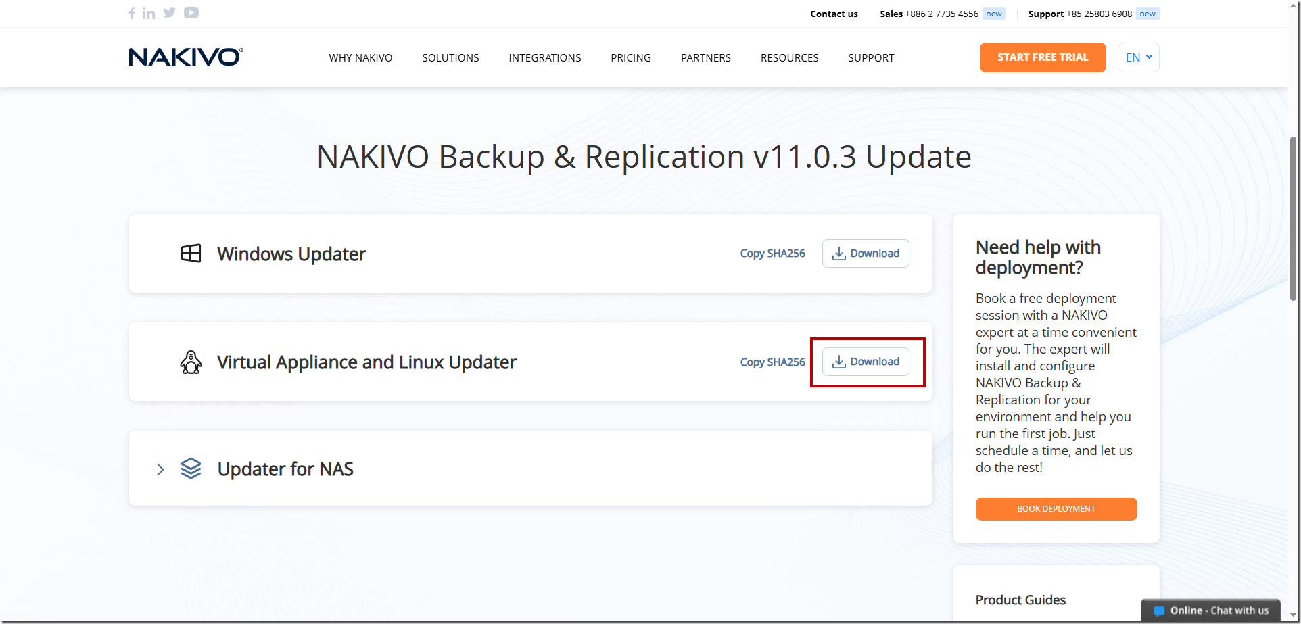Open the SOLUTIONS menu
This screenshot has height=624, width=1301.
point(450,58)
